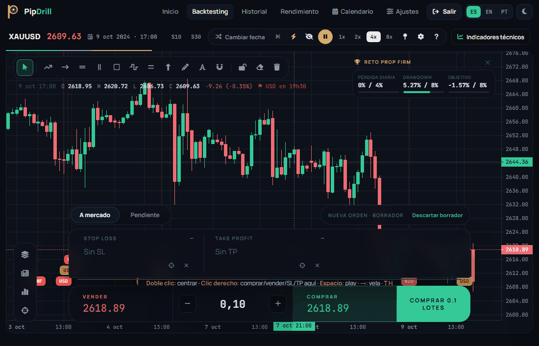This screenshot has width=539, height=346.
Task: Select the rectangle drawing tool
Action: (x=117, y=68)
